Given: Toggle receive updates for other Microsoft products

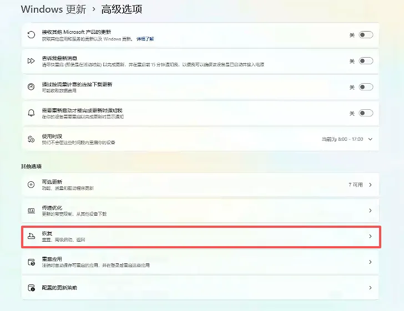Looking at the screenshot, I should pos(366,35).
